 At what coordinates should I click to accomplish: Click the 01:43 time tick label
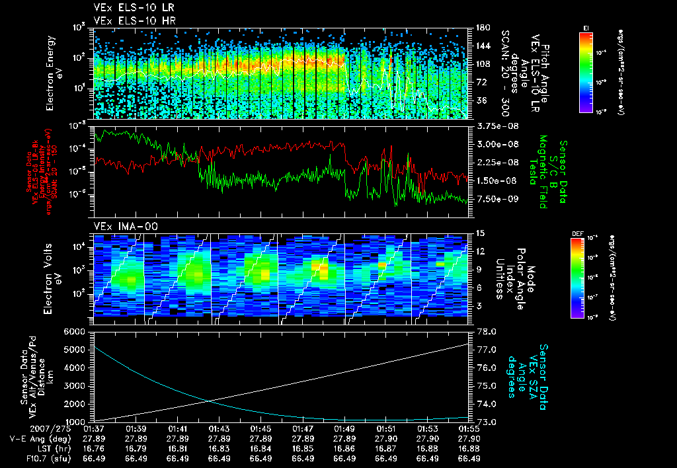click(219, 429)
